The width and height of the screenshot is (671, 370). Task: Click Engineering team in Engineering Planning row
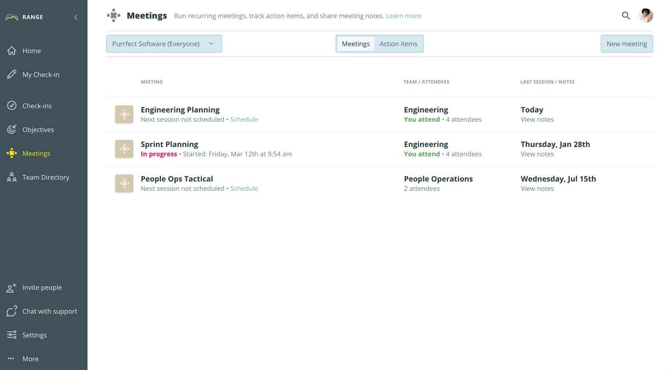pos(426,110)
